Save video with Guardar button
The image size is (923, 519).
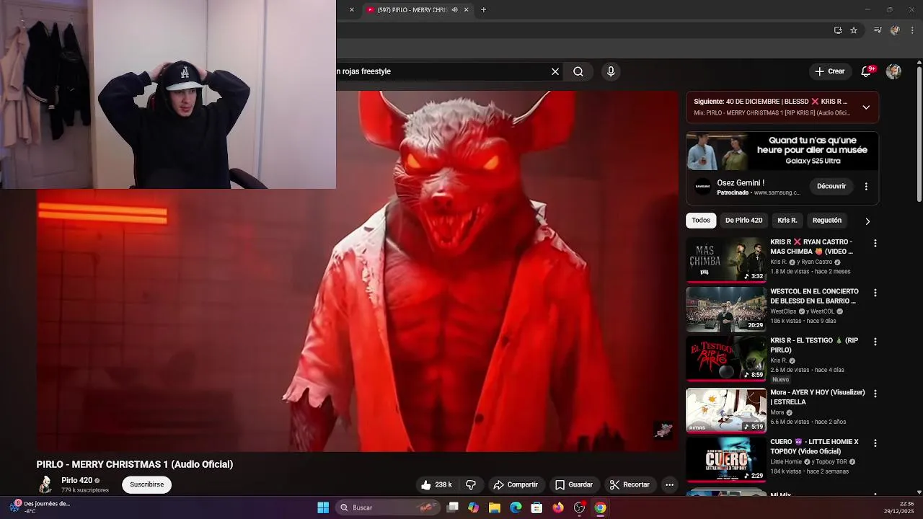[x=574, y=484]
